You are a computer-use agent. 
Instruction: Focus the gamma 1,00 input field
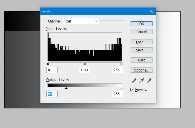click(x=85, y=70)
